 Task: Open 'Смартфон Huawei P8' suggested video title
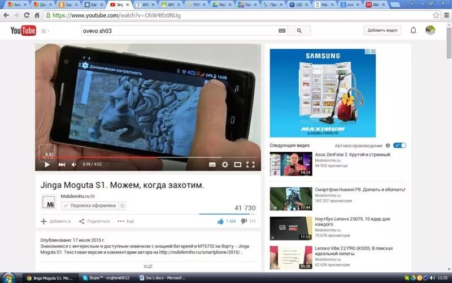point(360,190)
